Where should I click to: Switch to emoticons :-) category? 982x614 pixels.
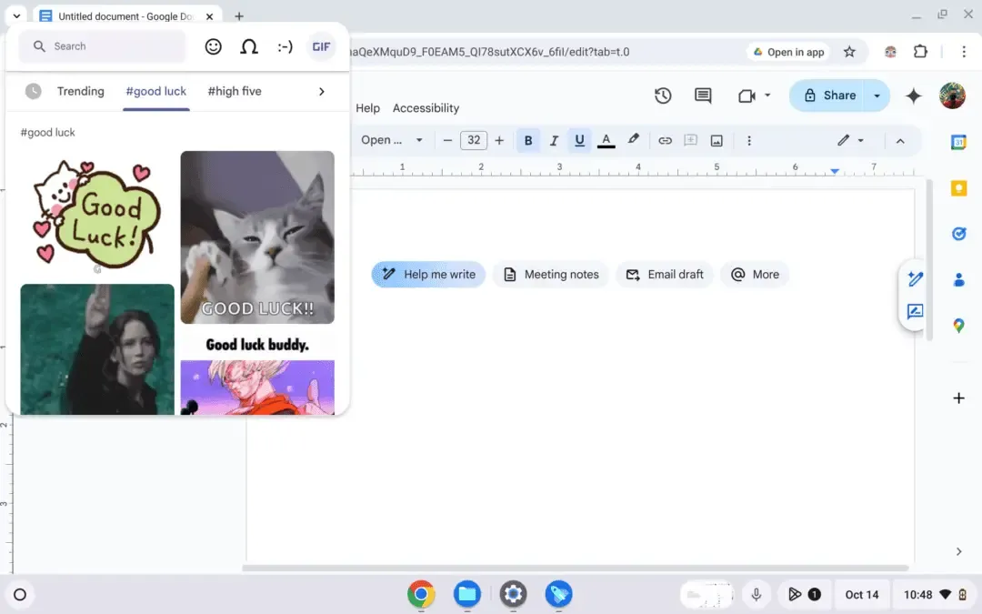[285, 46]
